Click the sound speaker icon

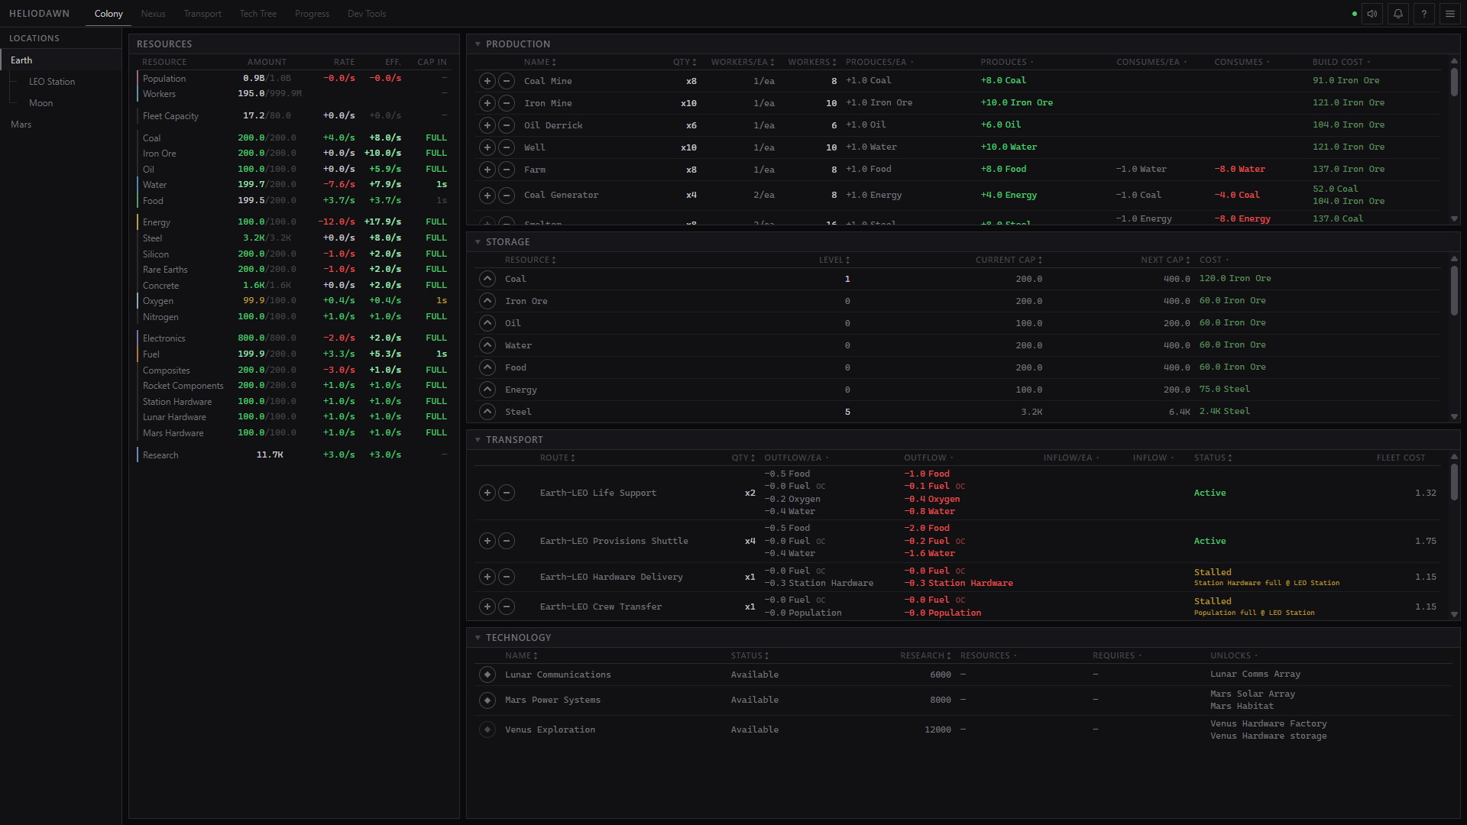point(1372,14)
